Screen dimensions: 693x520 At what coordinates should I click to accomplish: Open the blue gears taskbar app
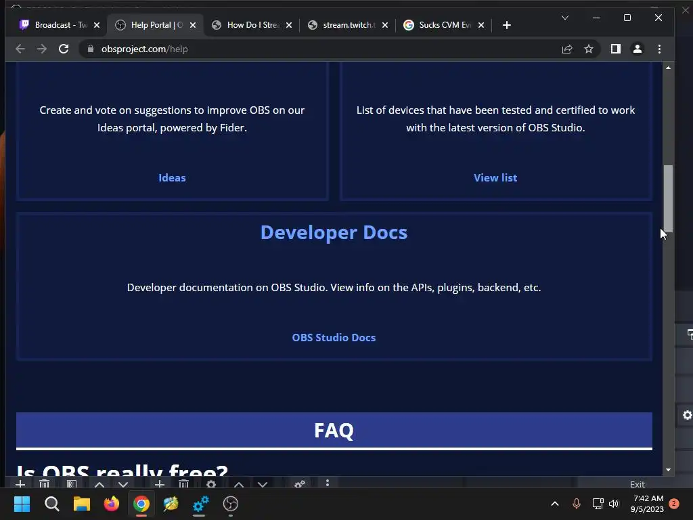(x=200, y=504)
